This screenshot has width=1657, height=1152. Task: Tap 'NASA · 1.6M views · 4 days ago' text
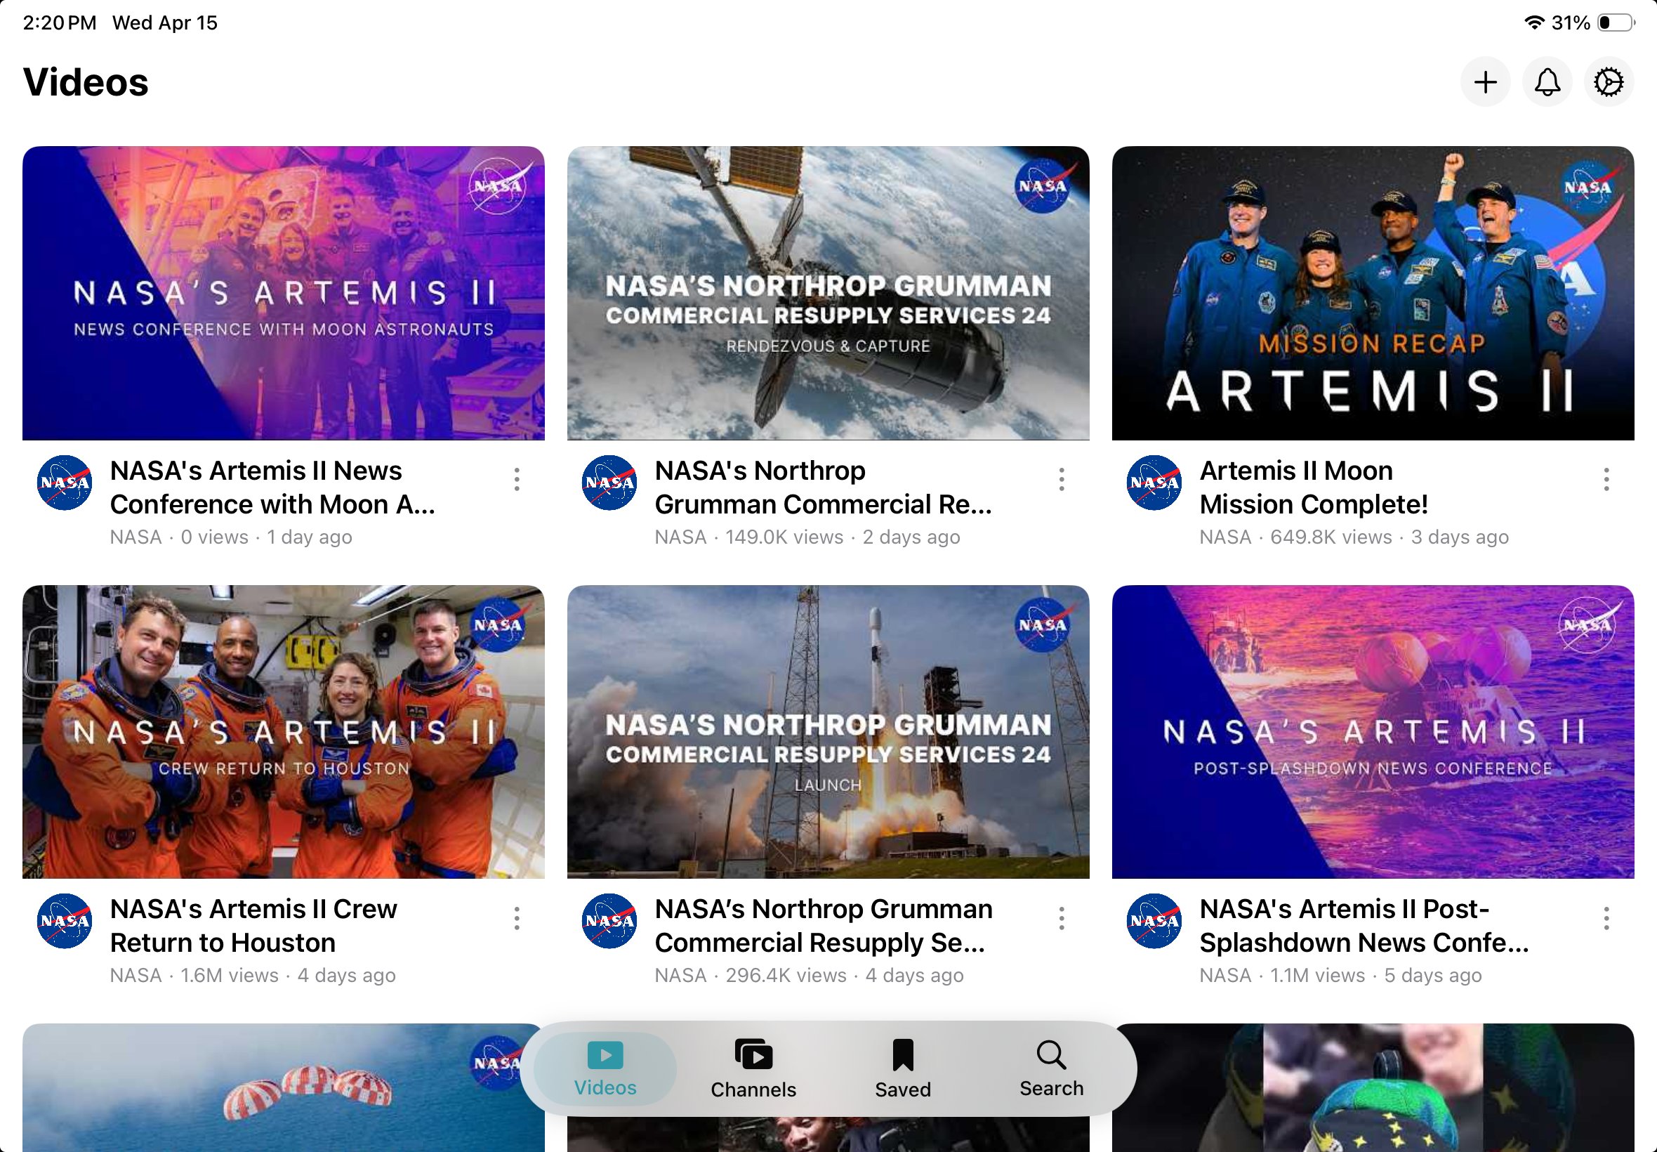click(x=253, y=975)
